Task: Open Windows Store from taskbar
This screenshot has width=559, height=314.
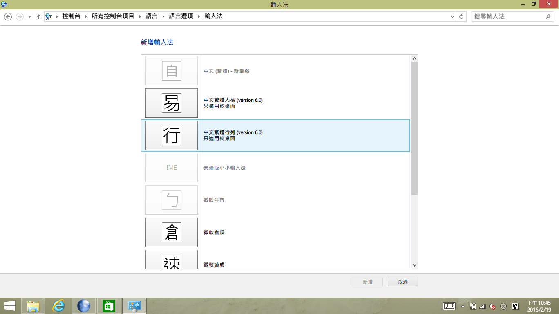Action: pos(109,306)
